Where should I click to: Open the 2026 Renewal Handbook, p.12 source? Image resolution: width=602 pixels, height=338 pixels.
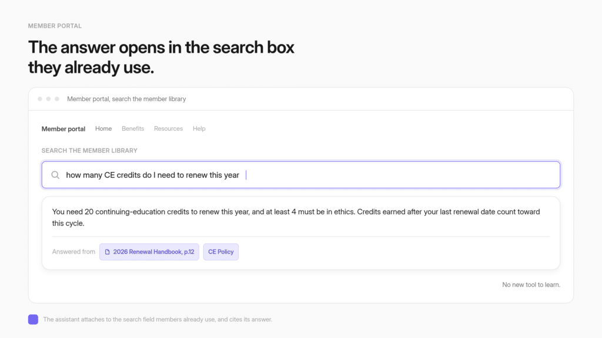[x=149, y=252]
